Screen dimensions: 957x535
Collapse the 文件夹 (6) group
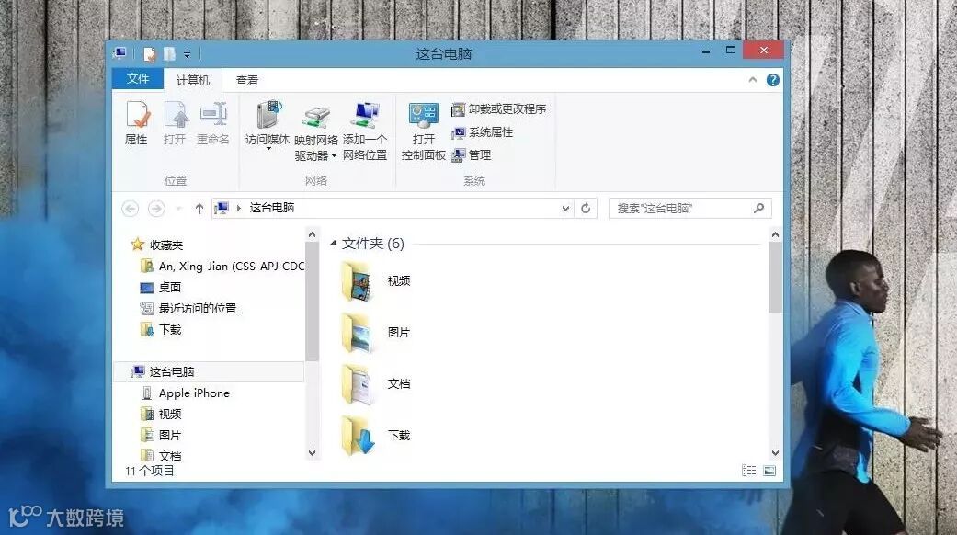coord(333,244)
